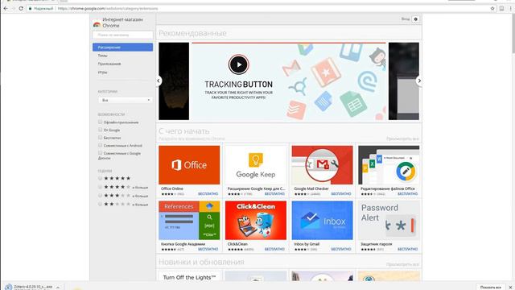Image resolution: width=515 pixels, height=290 pixels.
Task: Select the Расширения sidebar section
Action: pyautogui.click(x=122, y=48)
